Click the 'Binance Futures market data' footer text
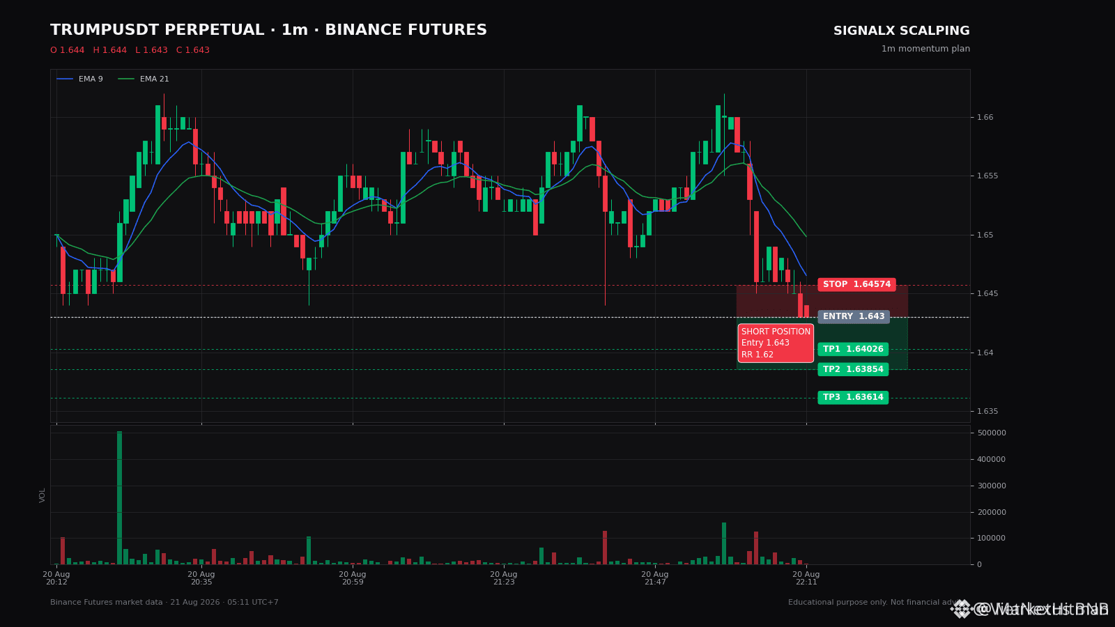This screenshot has width=1115, height=627. pos(164,603)
